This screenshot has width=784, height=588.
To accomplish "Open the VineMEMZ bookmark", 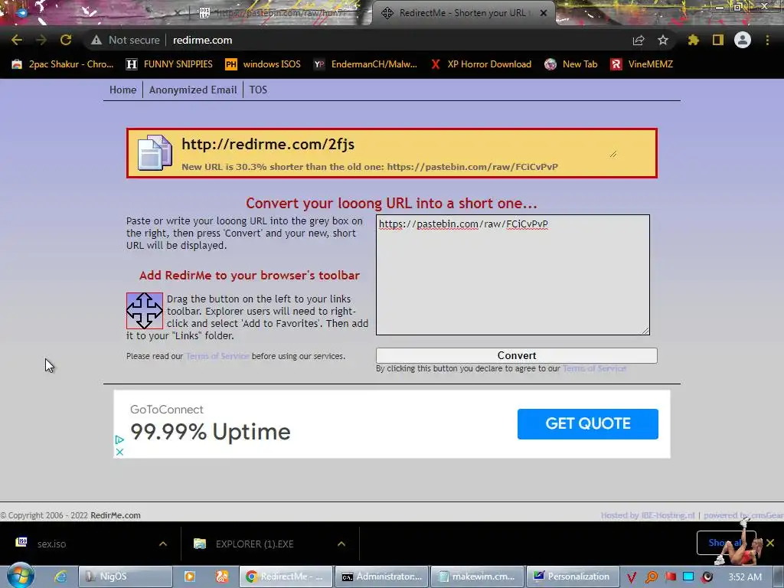I will [642, 64].
